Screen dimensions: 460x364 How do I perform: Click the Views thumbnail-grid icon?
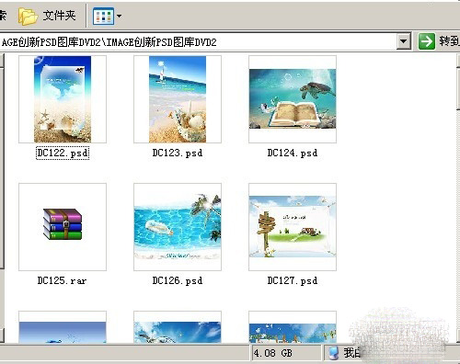(x=103, y=16)
